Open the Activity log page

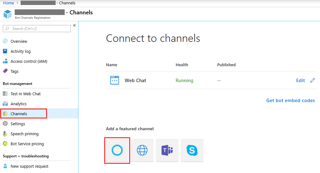coord(21,52)
